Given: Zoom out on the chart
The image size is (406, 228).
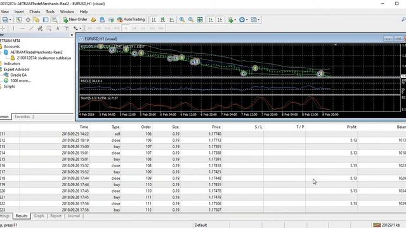Looking at the screenshot, I should [191, 20].
